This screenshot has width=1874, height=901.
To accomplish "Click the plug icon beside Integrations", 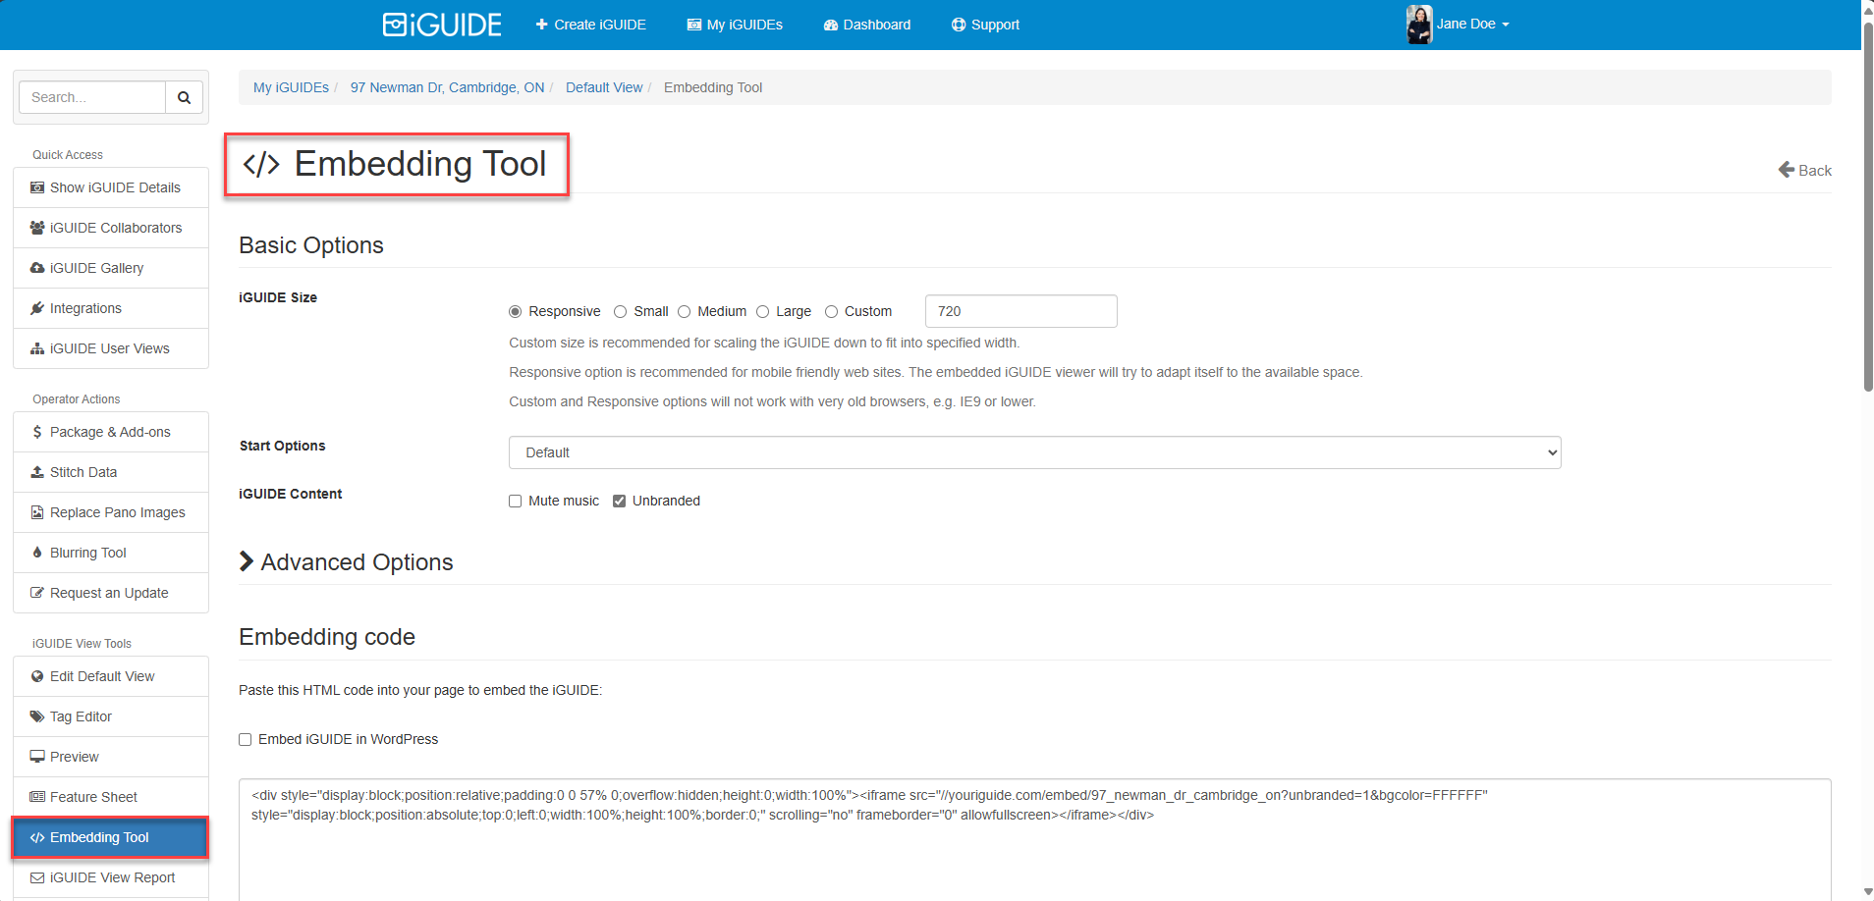I will click(x=37, y=308).
